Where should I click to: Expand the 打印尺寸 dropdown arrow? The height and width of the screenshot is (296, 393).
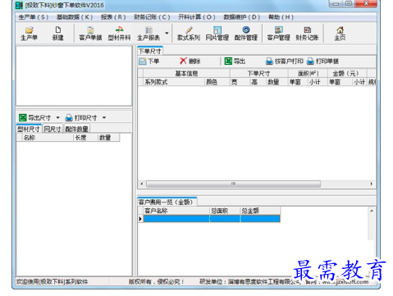104,118
